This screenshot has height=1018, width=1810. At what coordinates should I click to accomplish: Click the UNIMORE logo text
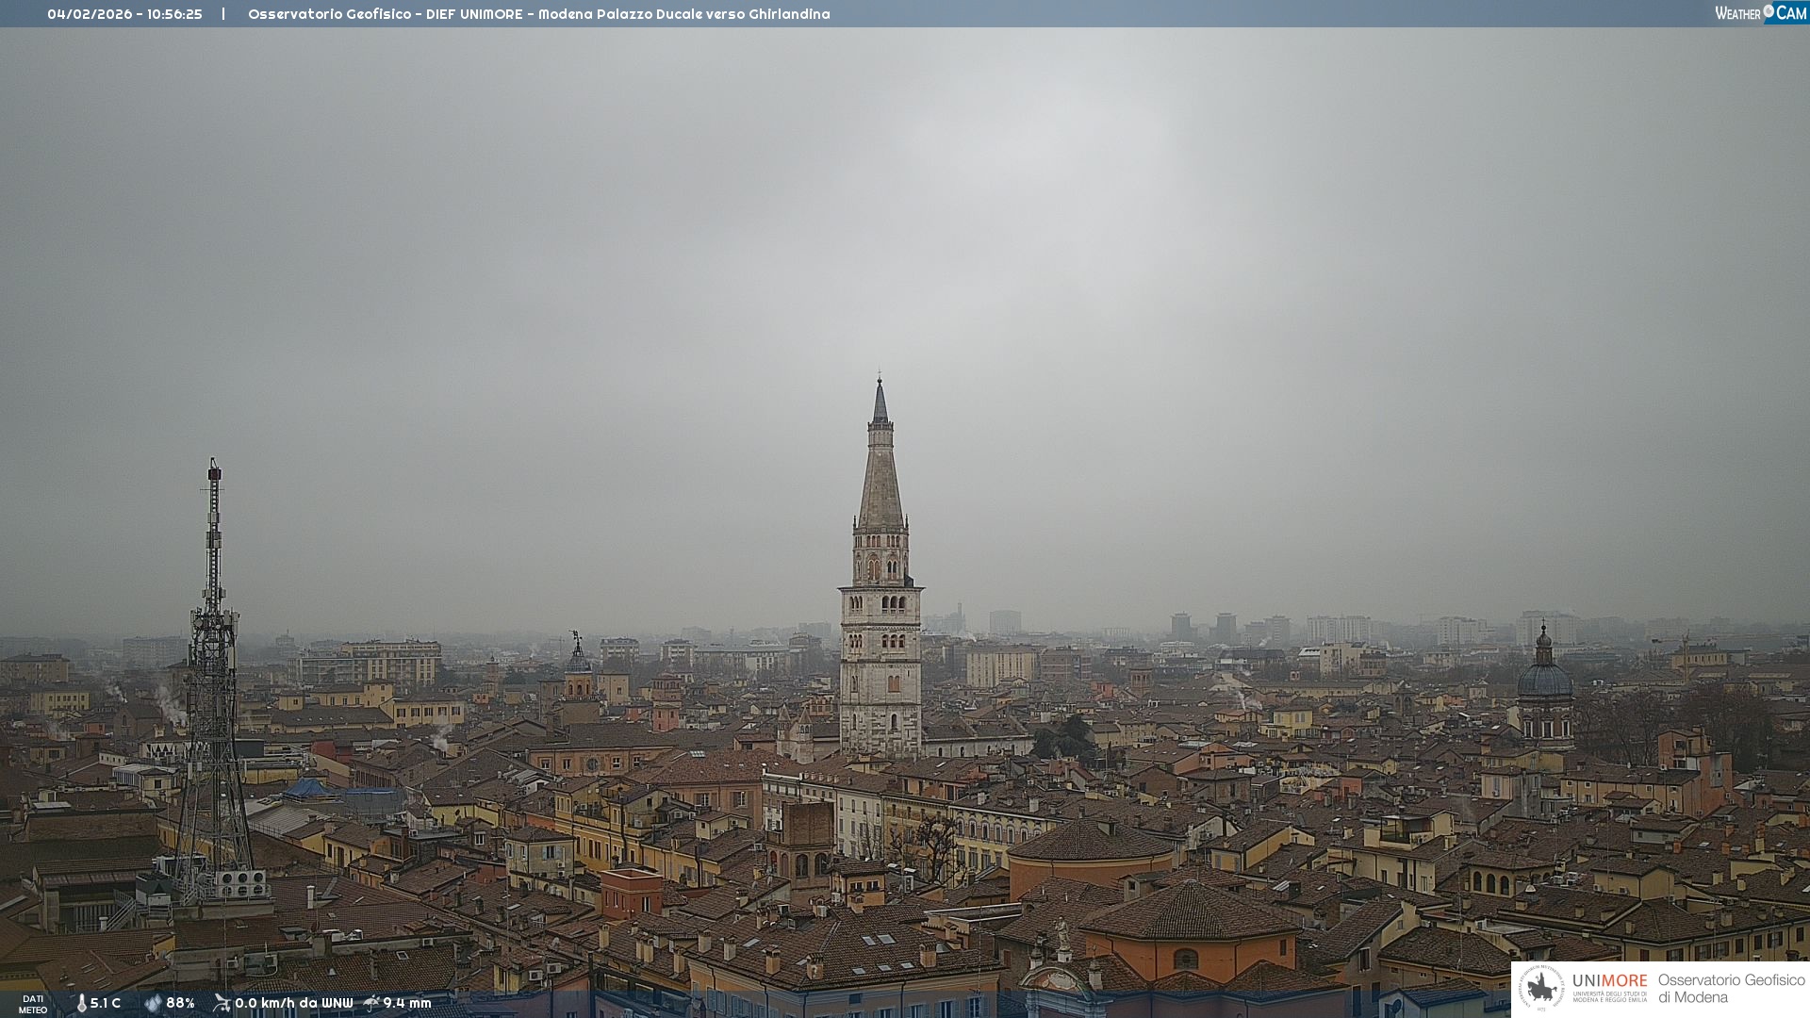[1609, 981]
